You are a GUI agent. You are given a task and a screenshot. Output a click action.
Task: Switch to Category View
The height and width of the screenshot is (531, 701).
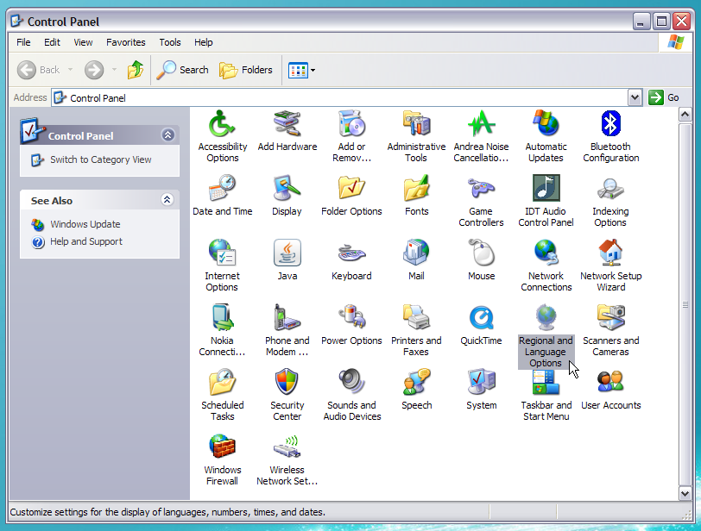point(101,159)
